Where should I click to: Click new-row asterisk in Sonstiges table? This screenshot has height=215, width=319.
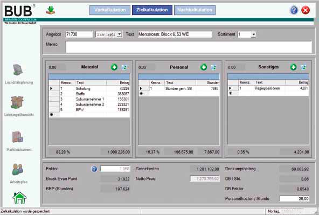[231, 93]
